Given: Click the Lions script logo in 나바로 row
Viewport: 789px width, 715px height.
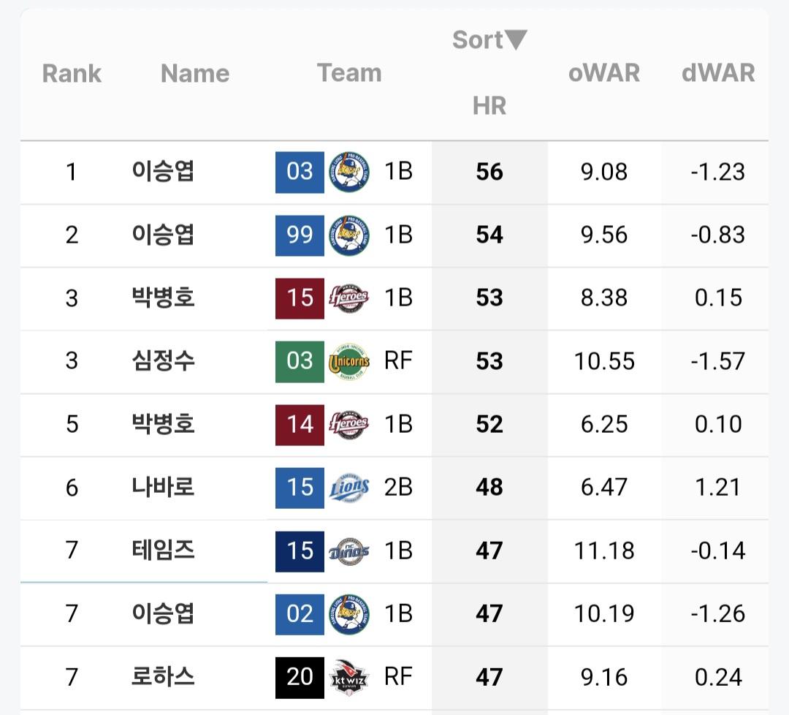Looking at the screenshot, I should click(348, 488).
